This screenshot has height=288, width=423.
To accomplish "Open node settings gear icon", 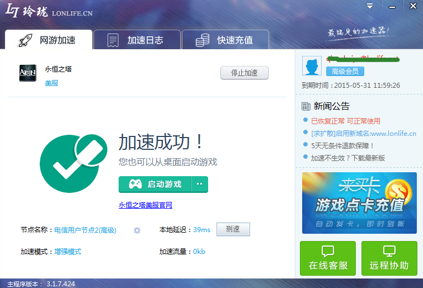I will click(x=137, y=230).
